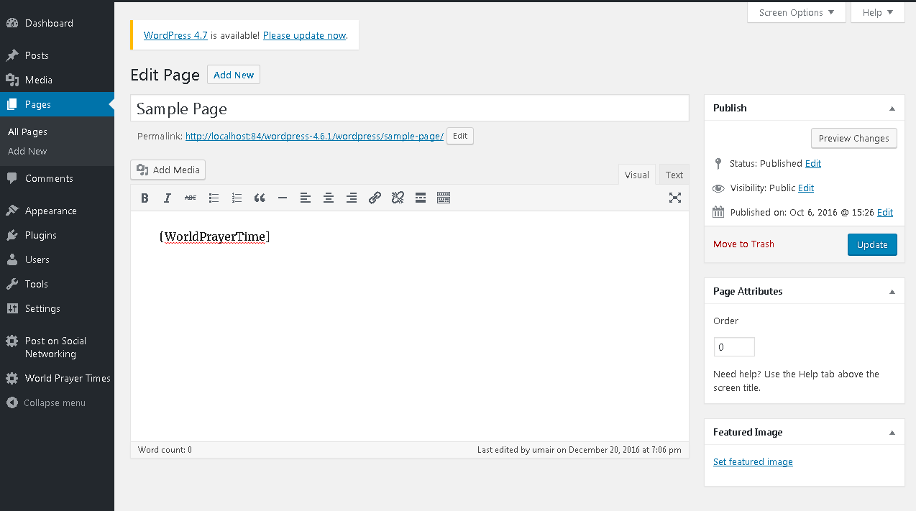
Task: Edit the Published on date
Action: click(x=885, y=213)
